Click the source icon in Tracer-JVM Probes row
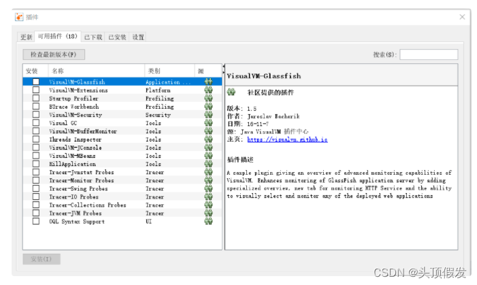Viewport: 477px width, 285px height. (208, 213)
